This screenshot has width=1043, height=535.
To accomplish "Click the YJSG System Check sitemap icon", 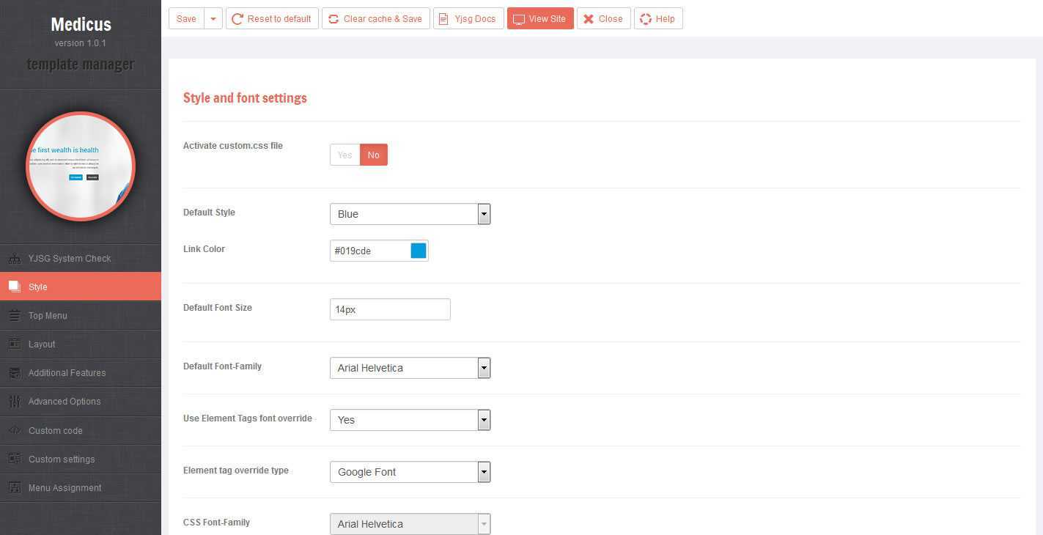I will coord(15,259).
